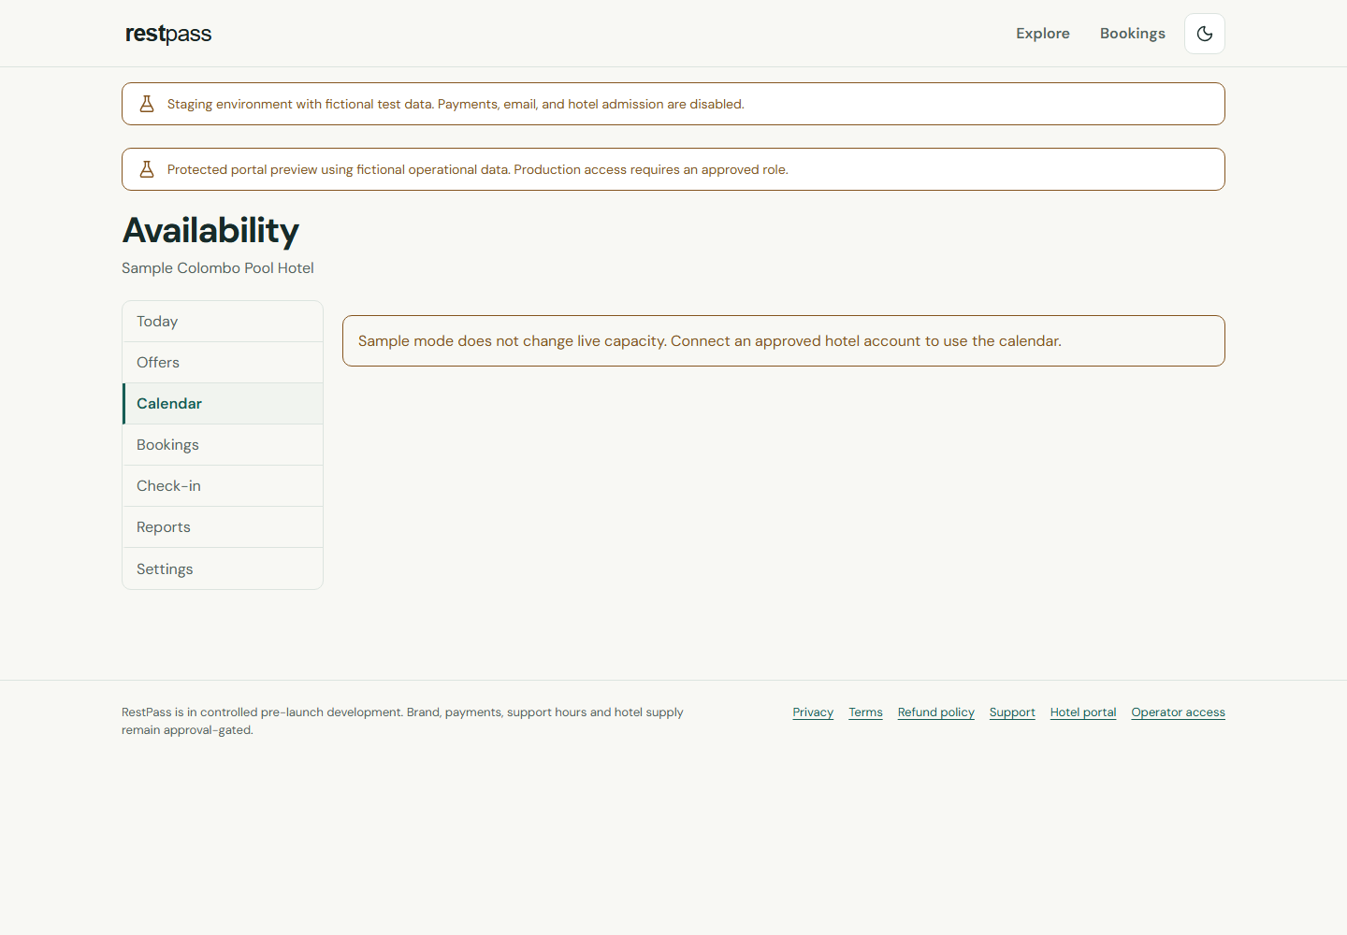The image size is (1347, 935).
Task: Open Bookings in the top navigation
Action: 1133,34
